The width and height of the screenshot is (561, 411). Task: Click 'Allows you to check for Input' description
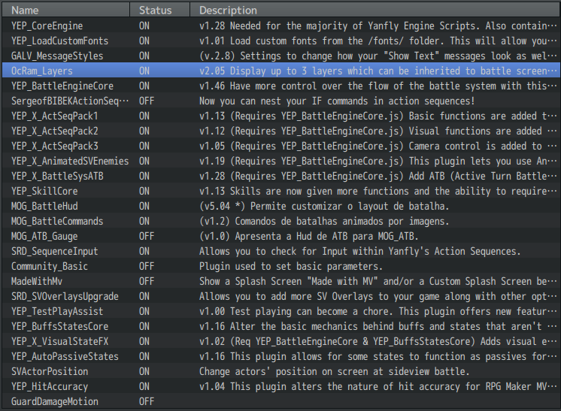pos(359,251)
